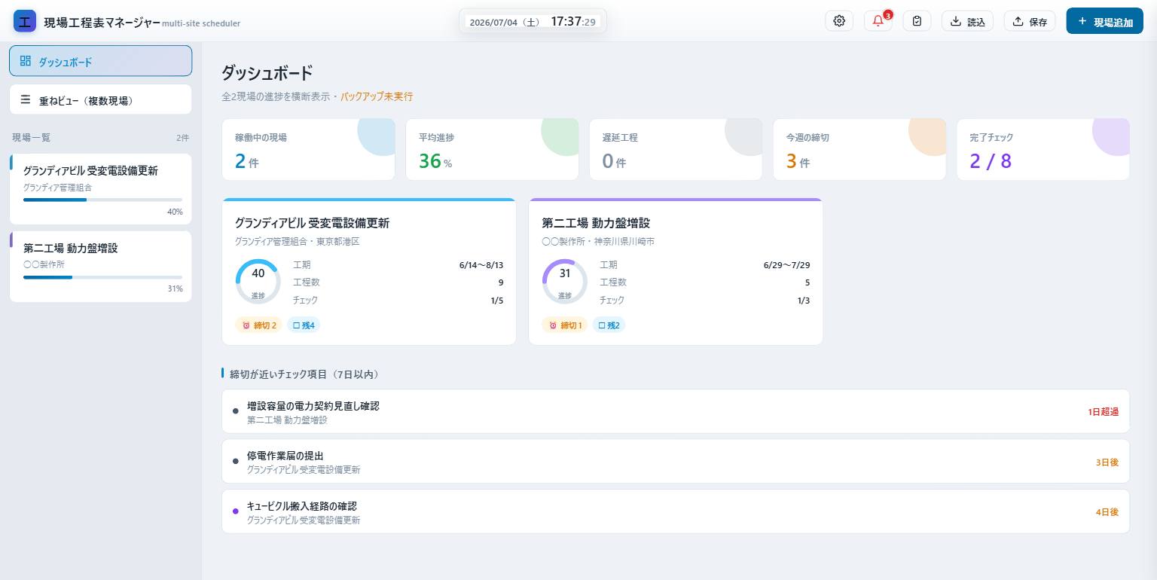Open item キュービクル搬入経路の確認

pos(676,511)
